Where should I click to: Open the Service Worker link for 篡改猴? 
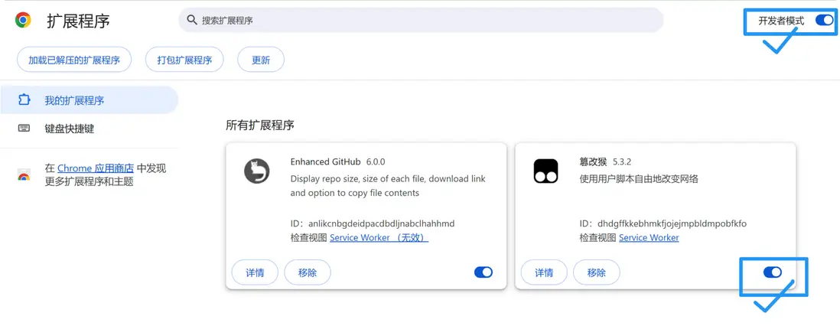(x=649, y=237)
